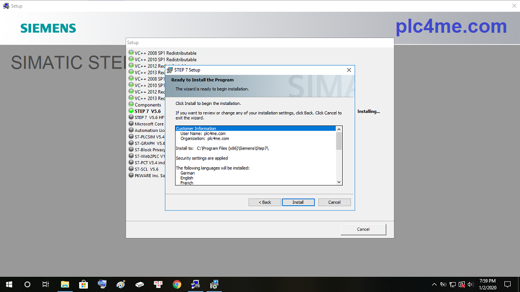Click the Setup window title bar icon

pos(6,6)
